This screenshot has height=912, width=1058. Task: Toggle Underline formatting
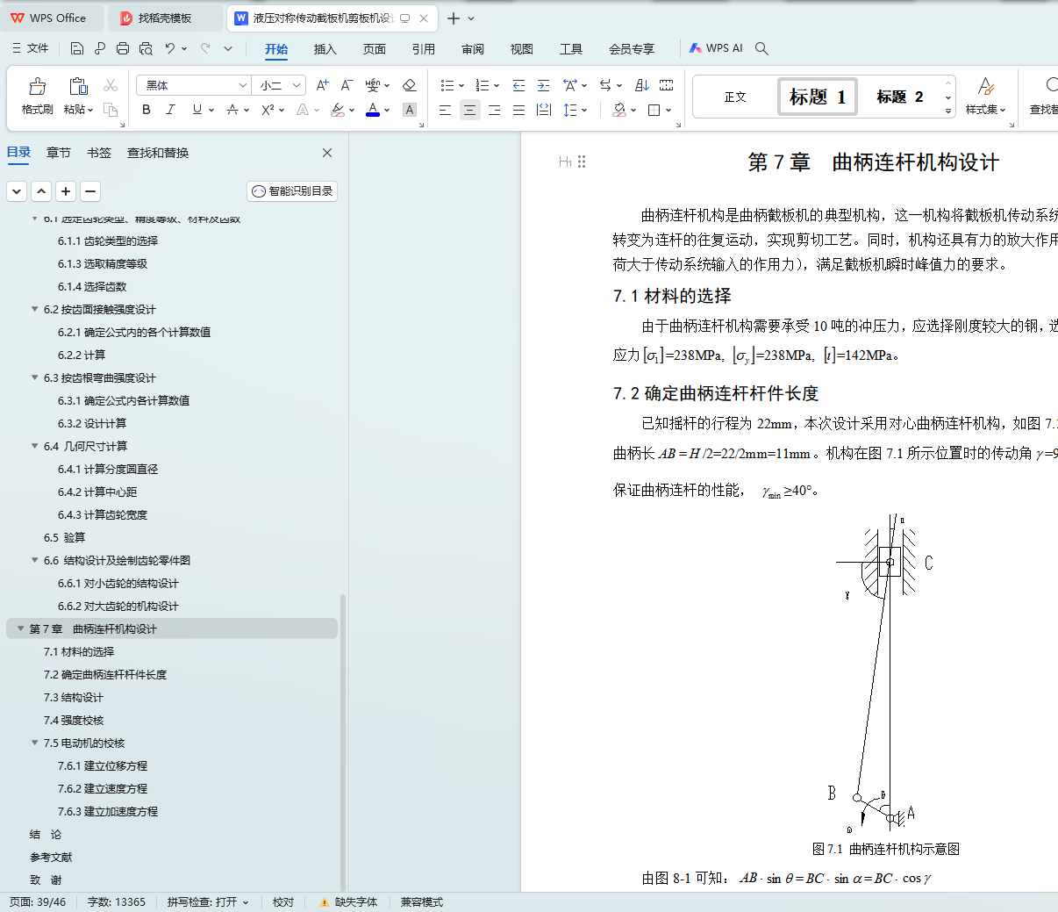(x=197, y=110)
